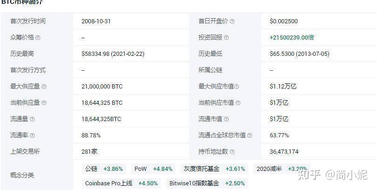
Task: Click info icon next to 持币地址数
Action: coord(232,152)
